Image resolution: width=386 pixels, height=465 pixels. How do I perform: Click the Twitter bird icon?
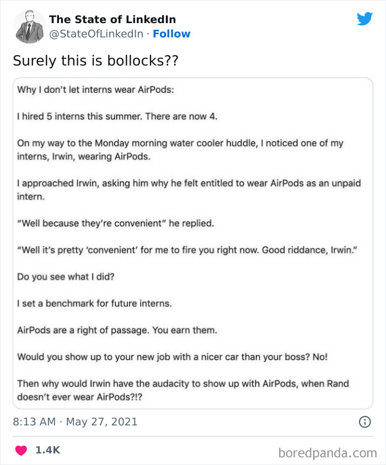[x=365, y=19]
